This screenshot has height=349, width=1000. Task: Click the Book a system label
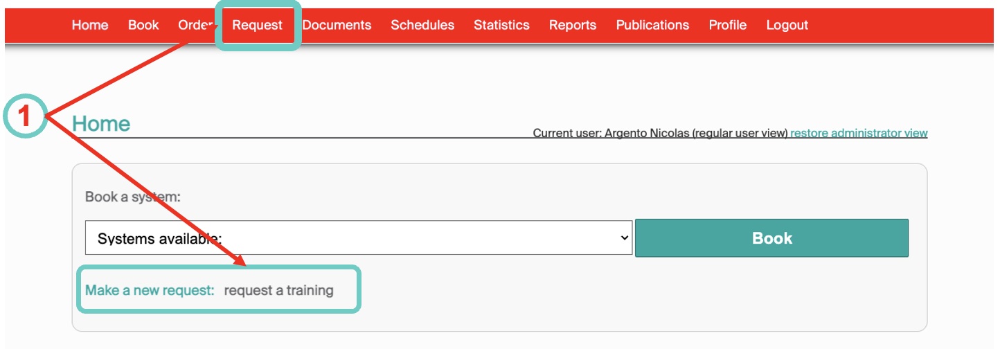pyautogui.click(x=132, y=197)
